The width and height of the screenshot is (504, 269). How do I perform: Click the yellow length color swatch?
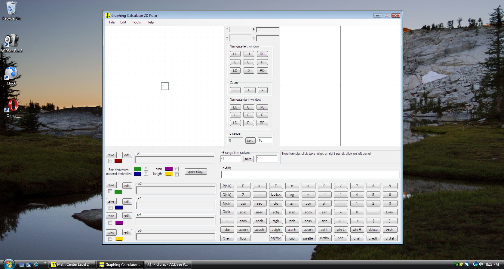169,174
